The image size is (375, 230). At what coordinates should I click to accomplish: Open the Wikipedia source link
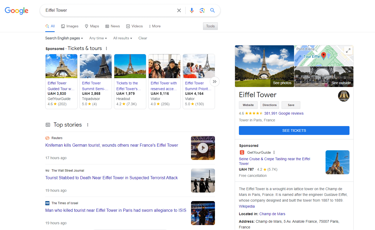(247, 206)
